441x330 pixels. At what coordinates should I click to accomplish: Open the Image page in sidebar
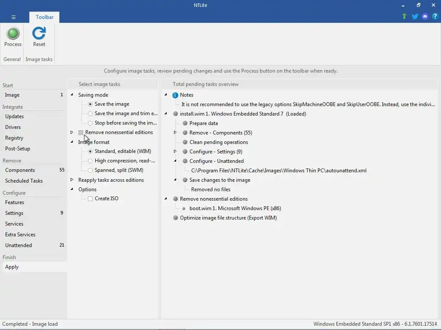coord(34,95)
